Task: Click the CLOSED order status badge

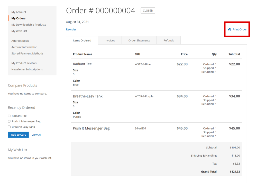Action: tap(148, 10)
